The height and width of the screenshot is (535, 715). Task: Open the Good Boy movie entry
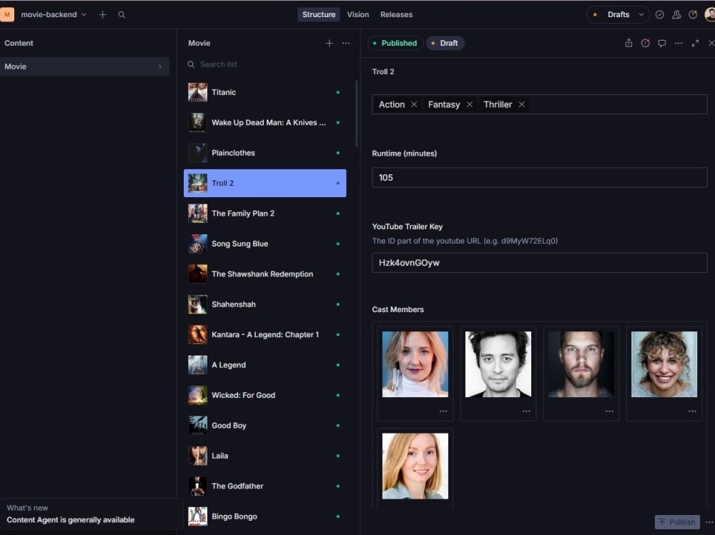pos(265,426)
